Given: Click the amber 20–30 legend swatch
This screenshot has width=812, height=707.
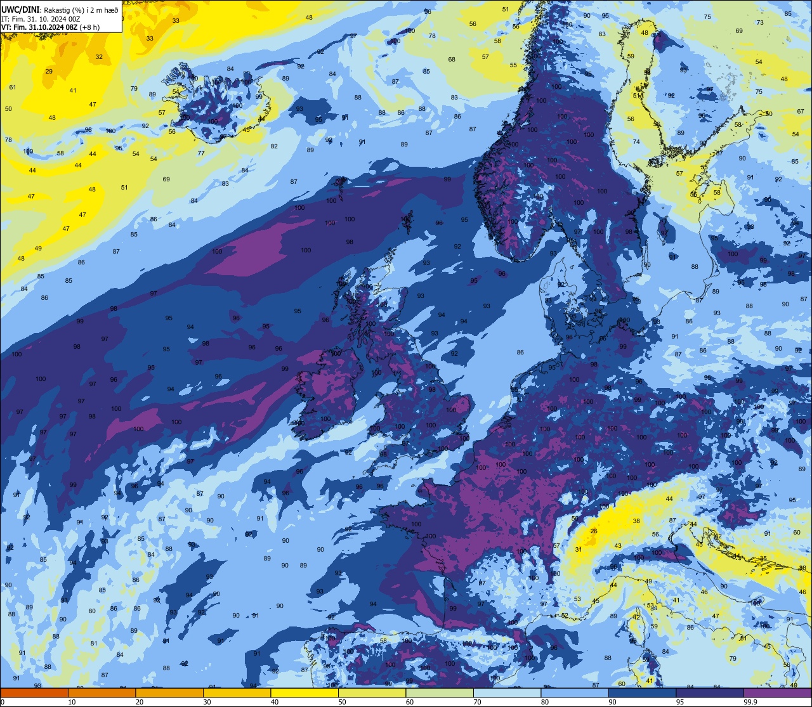Looking at the screenshot, I should tap(169, 693).
